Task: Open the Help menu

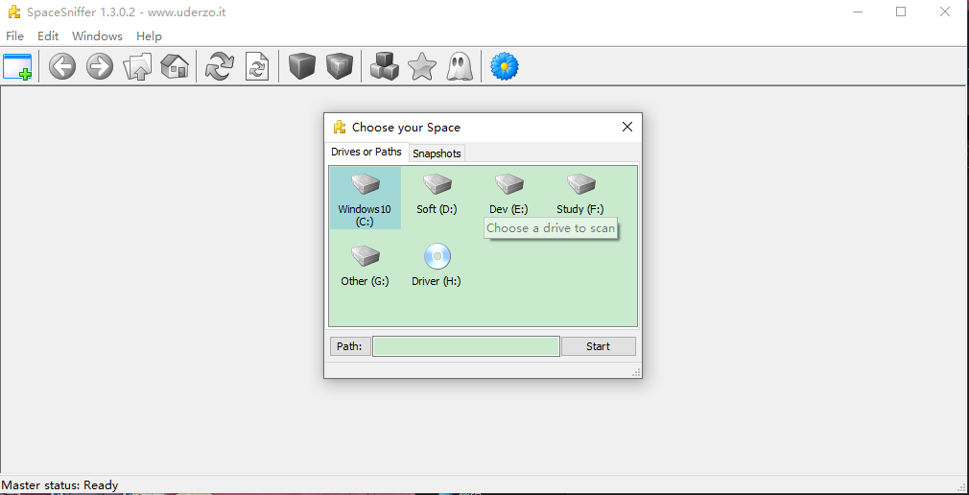Action: 149,35
